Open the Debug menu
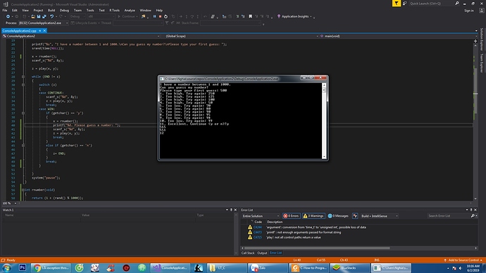Image resolution: width=486 pixels, height=273 pixels. click(64, 11)
